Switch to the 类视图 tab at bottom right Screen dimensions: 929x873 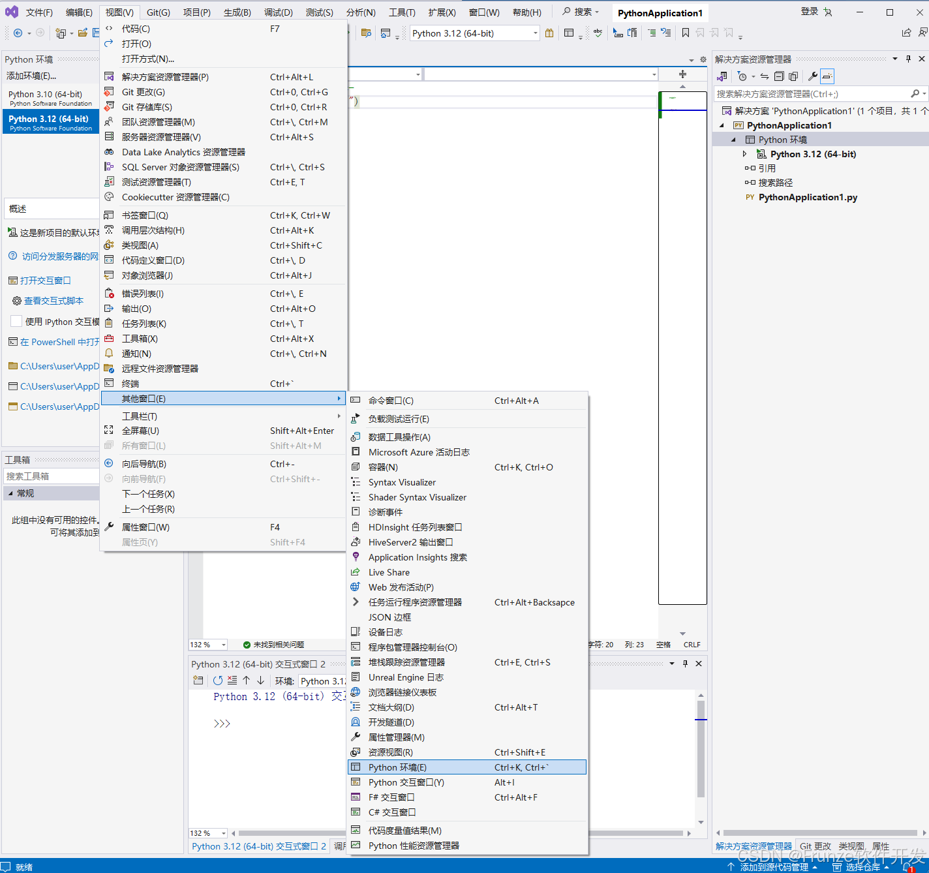point(851,846)
